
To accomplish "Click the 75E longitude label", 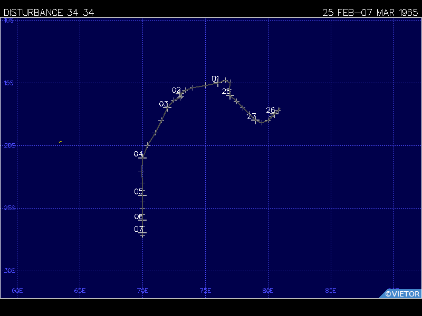I will click(x=205, y=291).
